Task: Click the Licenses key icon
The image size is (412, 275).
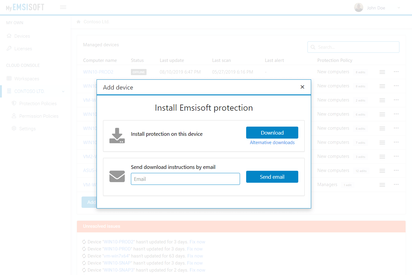Action: click(9, 48)
